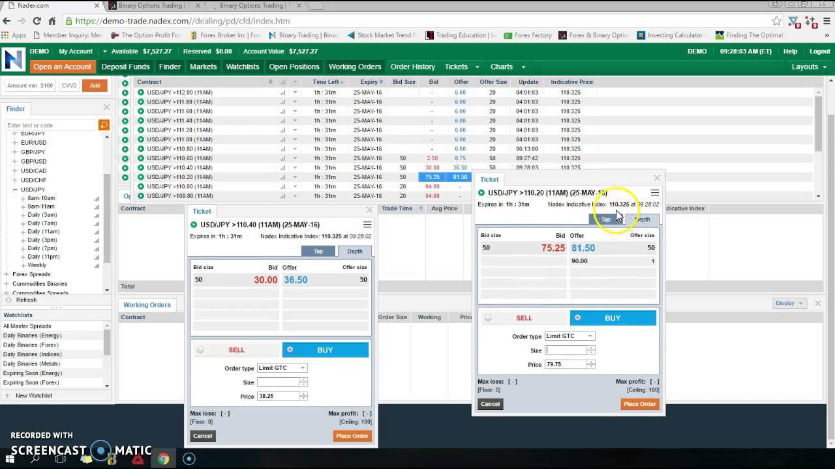Collapse the USD/JPY tree node
835x469 pixels.
pos(15,190)
